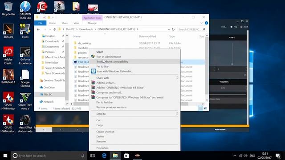Open Explorer help question mark icon
285x160 pixels.
(206, 23)
